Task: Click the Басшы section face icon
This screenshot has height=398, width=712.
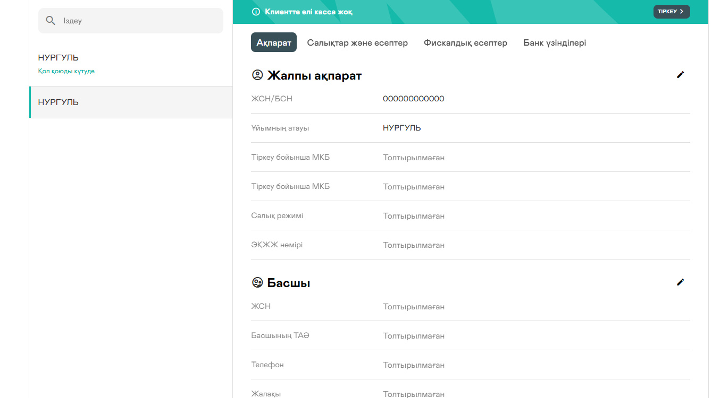Action: click(x=257, y=283)
